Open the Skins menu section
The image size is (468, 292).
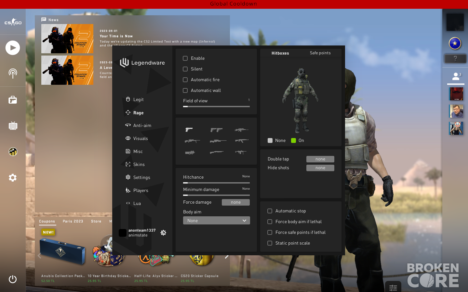coord(135,164)
